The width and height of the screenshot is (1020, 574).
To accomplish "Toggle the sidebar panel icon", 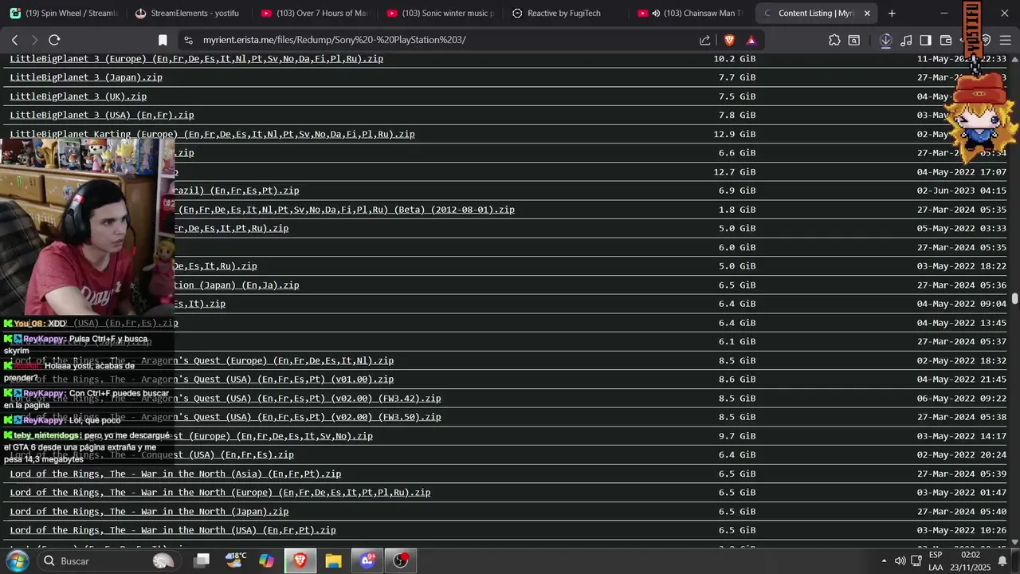I will pos(926,40).
